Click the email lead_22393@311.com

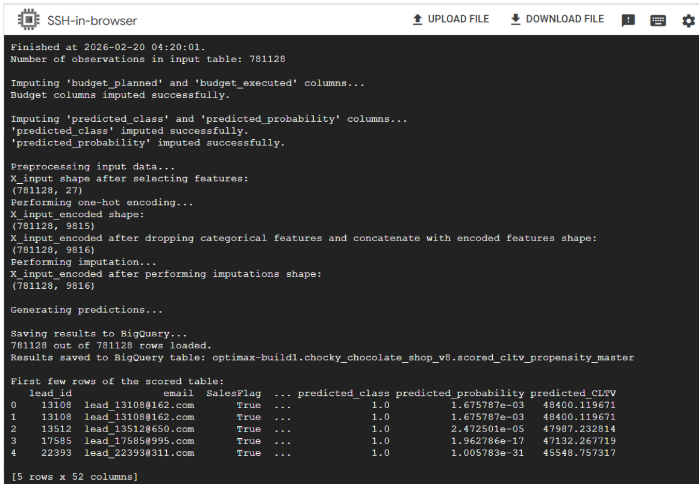(139, 453)
